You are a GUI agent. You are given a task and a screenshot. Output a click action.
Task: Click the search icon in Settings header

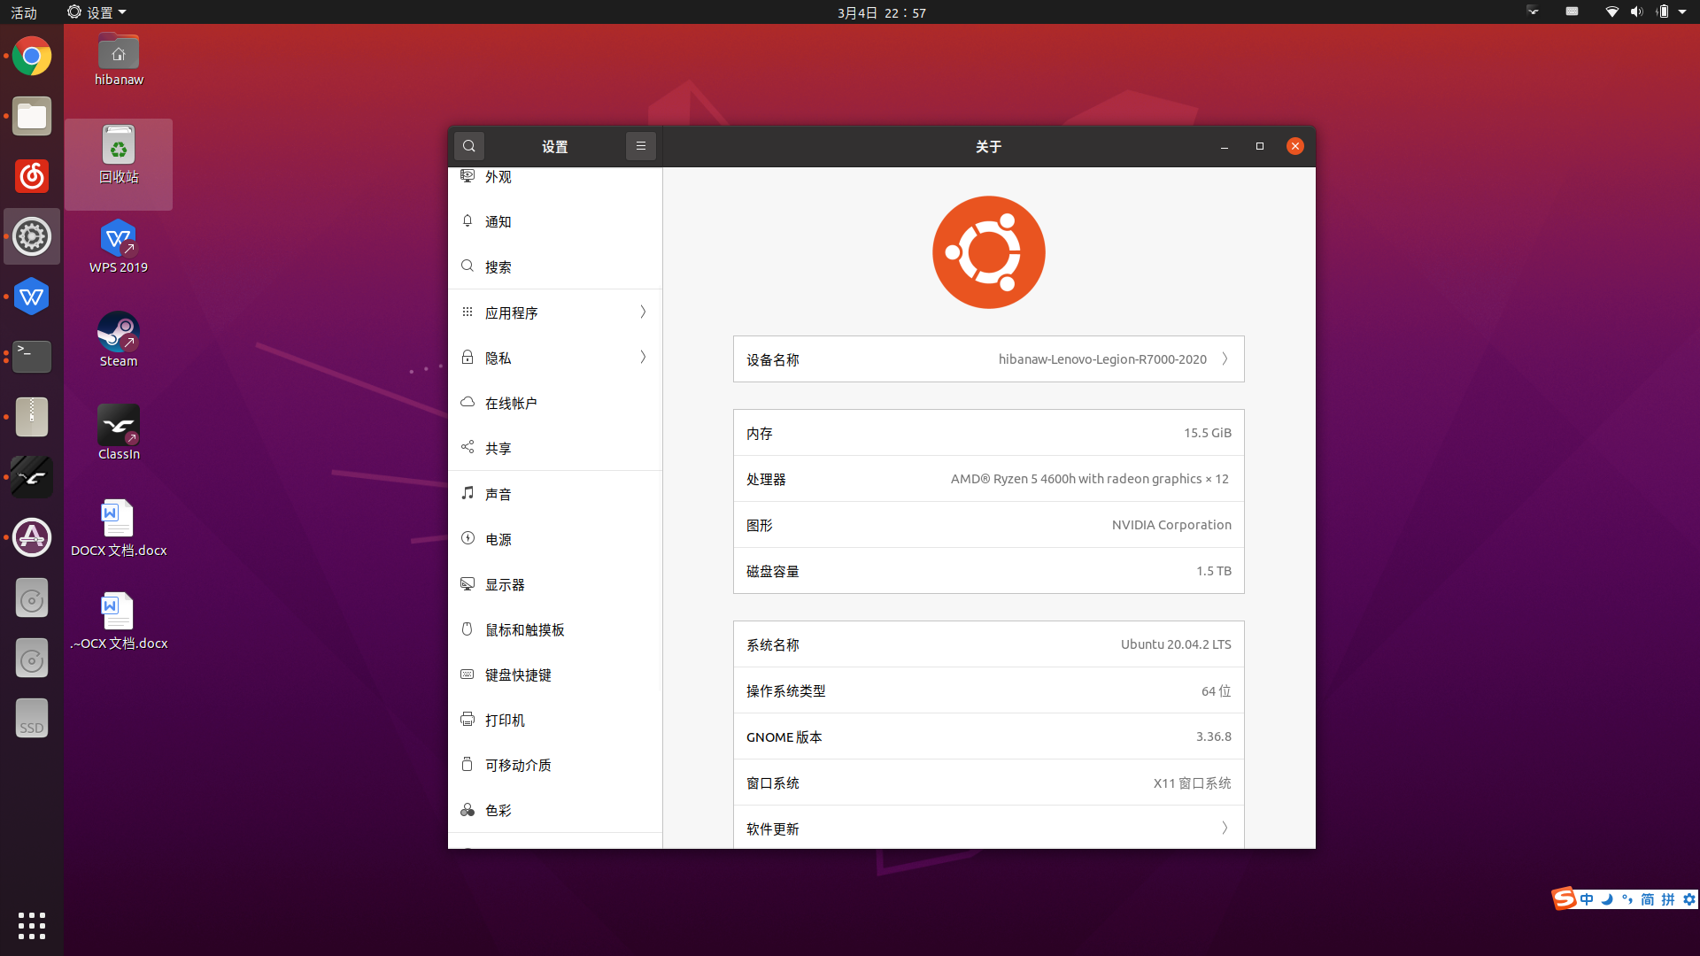[469, 146]
